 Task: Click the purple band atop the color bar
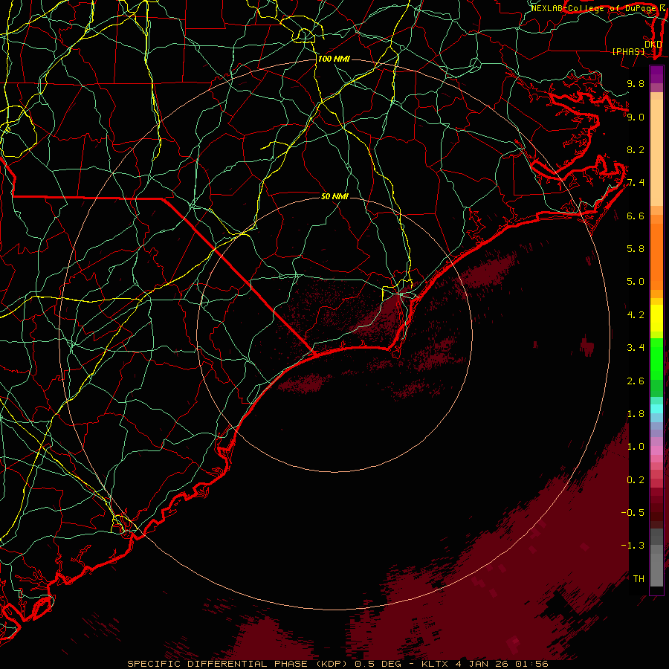pos(656,74)
